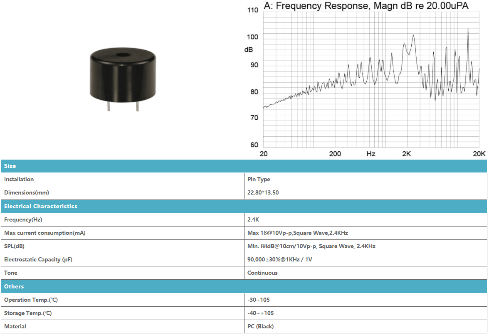Select the '22.80*13.50' dimensions value

point(263,192)
